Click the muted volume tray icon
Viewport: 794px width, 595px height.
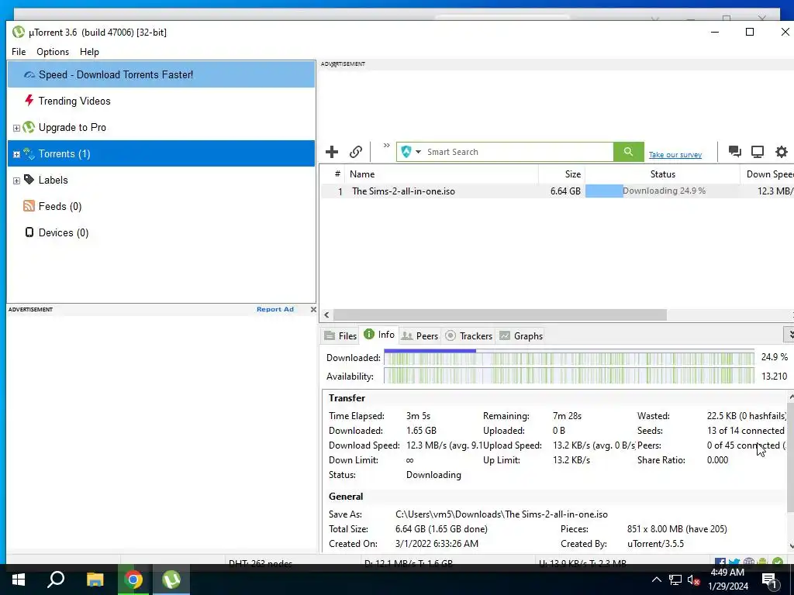[694, 580]
